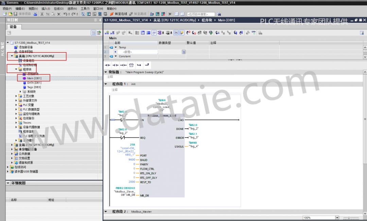Expand the 主站 CPU 1211C node
Screen dimensions: 367x221
click(12, 145)
